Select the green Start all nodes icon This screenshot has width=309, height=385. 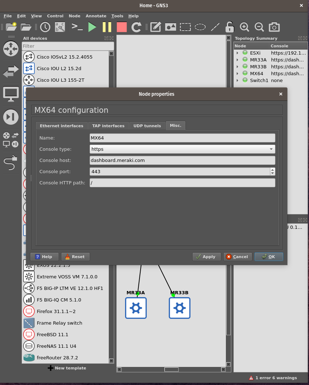pyautogui.click(x=92, y=27)
